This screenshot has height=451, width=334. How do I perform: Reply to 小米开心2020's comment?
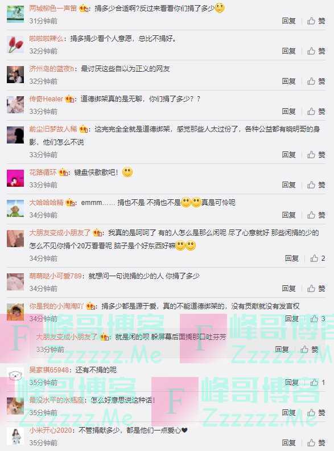click(x=288, y=442)
